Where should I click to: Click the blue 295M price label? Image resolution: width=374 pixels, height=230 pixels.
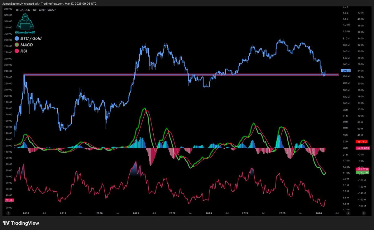[346, 71]
